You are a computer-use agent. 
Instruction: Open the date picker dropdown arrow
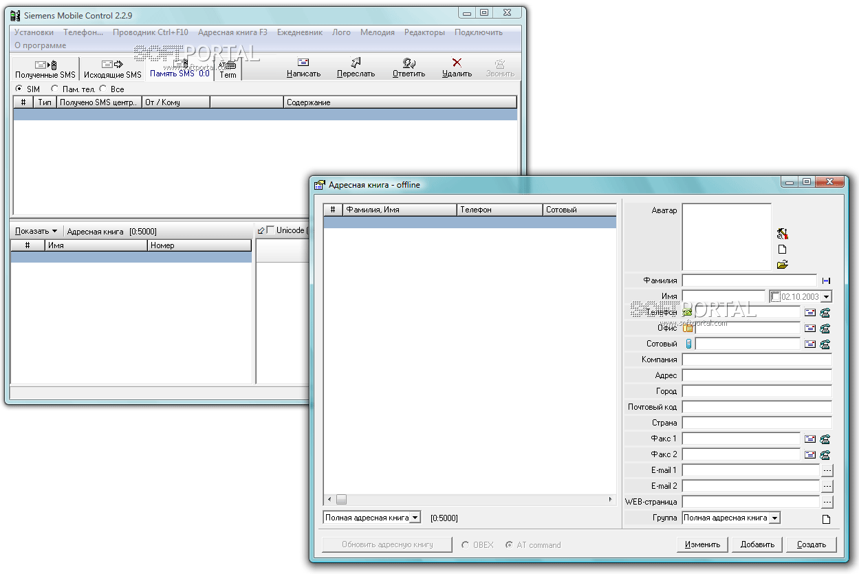coord(826,297)
